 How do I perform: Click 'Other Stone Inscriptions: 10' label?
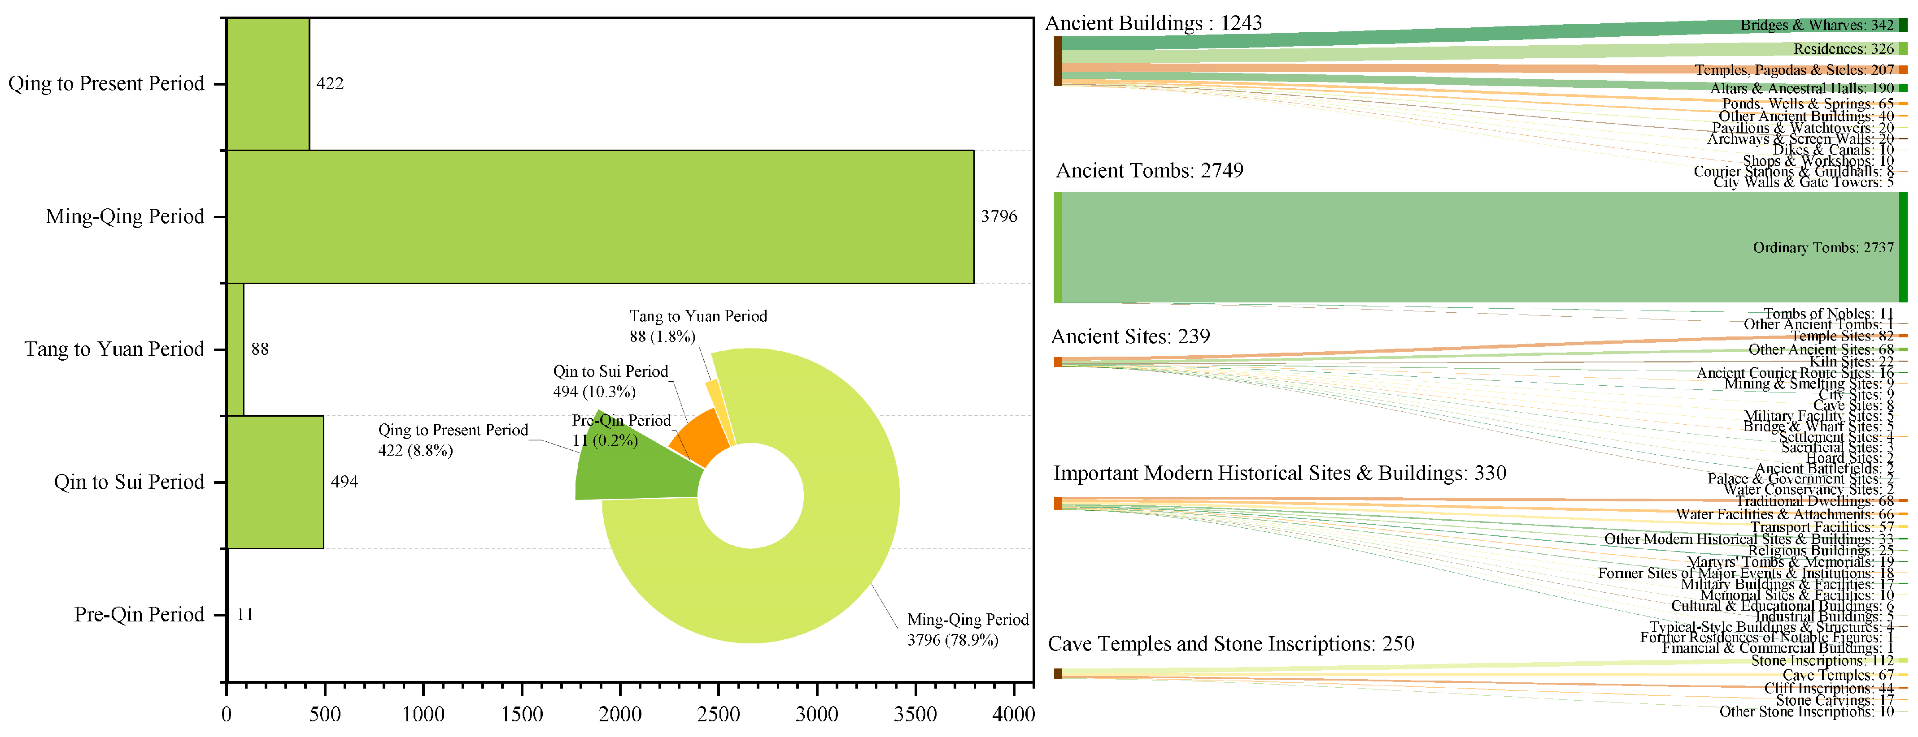(x=1806, y=712)
